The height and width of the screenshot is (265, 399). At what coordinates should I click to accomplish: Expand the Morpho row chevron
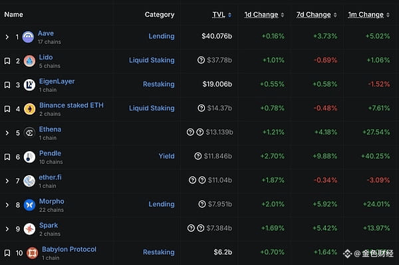7,205
